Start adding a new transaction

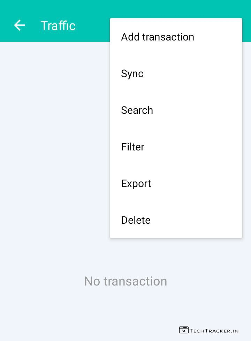(158, 37)
